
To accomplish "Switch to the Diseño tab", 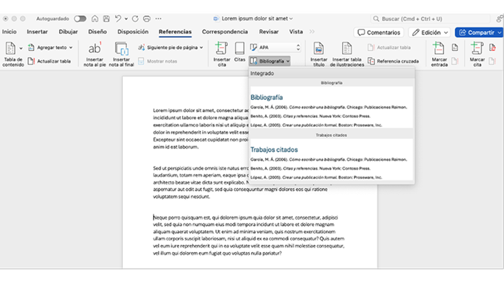I will click(97, 32).
